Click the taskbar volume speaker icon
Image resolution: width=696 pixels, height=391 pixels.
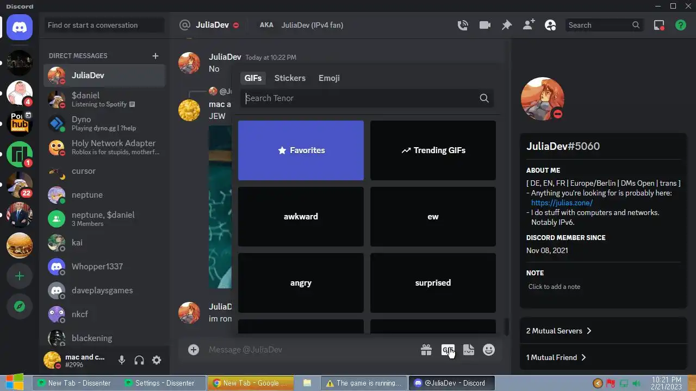636,383
